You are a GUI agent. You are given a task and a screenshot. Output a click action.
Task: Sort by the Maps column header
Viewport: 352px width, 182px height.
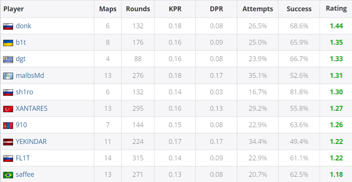(108, 9)
